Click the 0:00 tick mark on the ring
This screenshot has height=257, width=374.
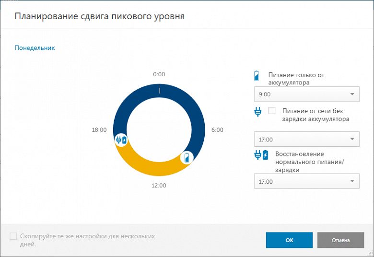[x=160, y=91]
